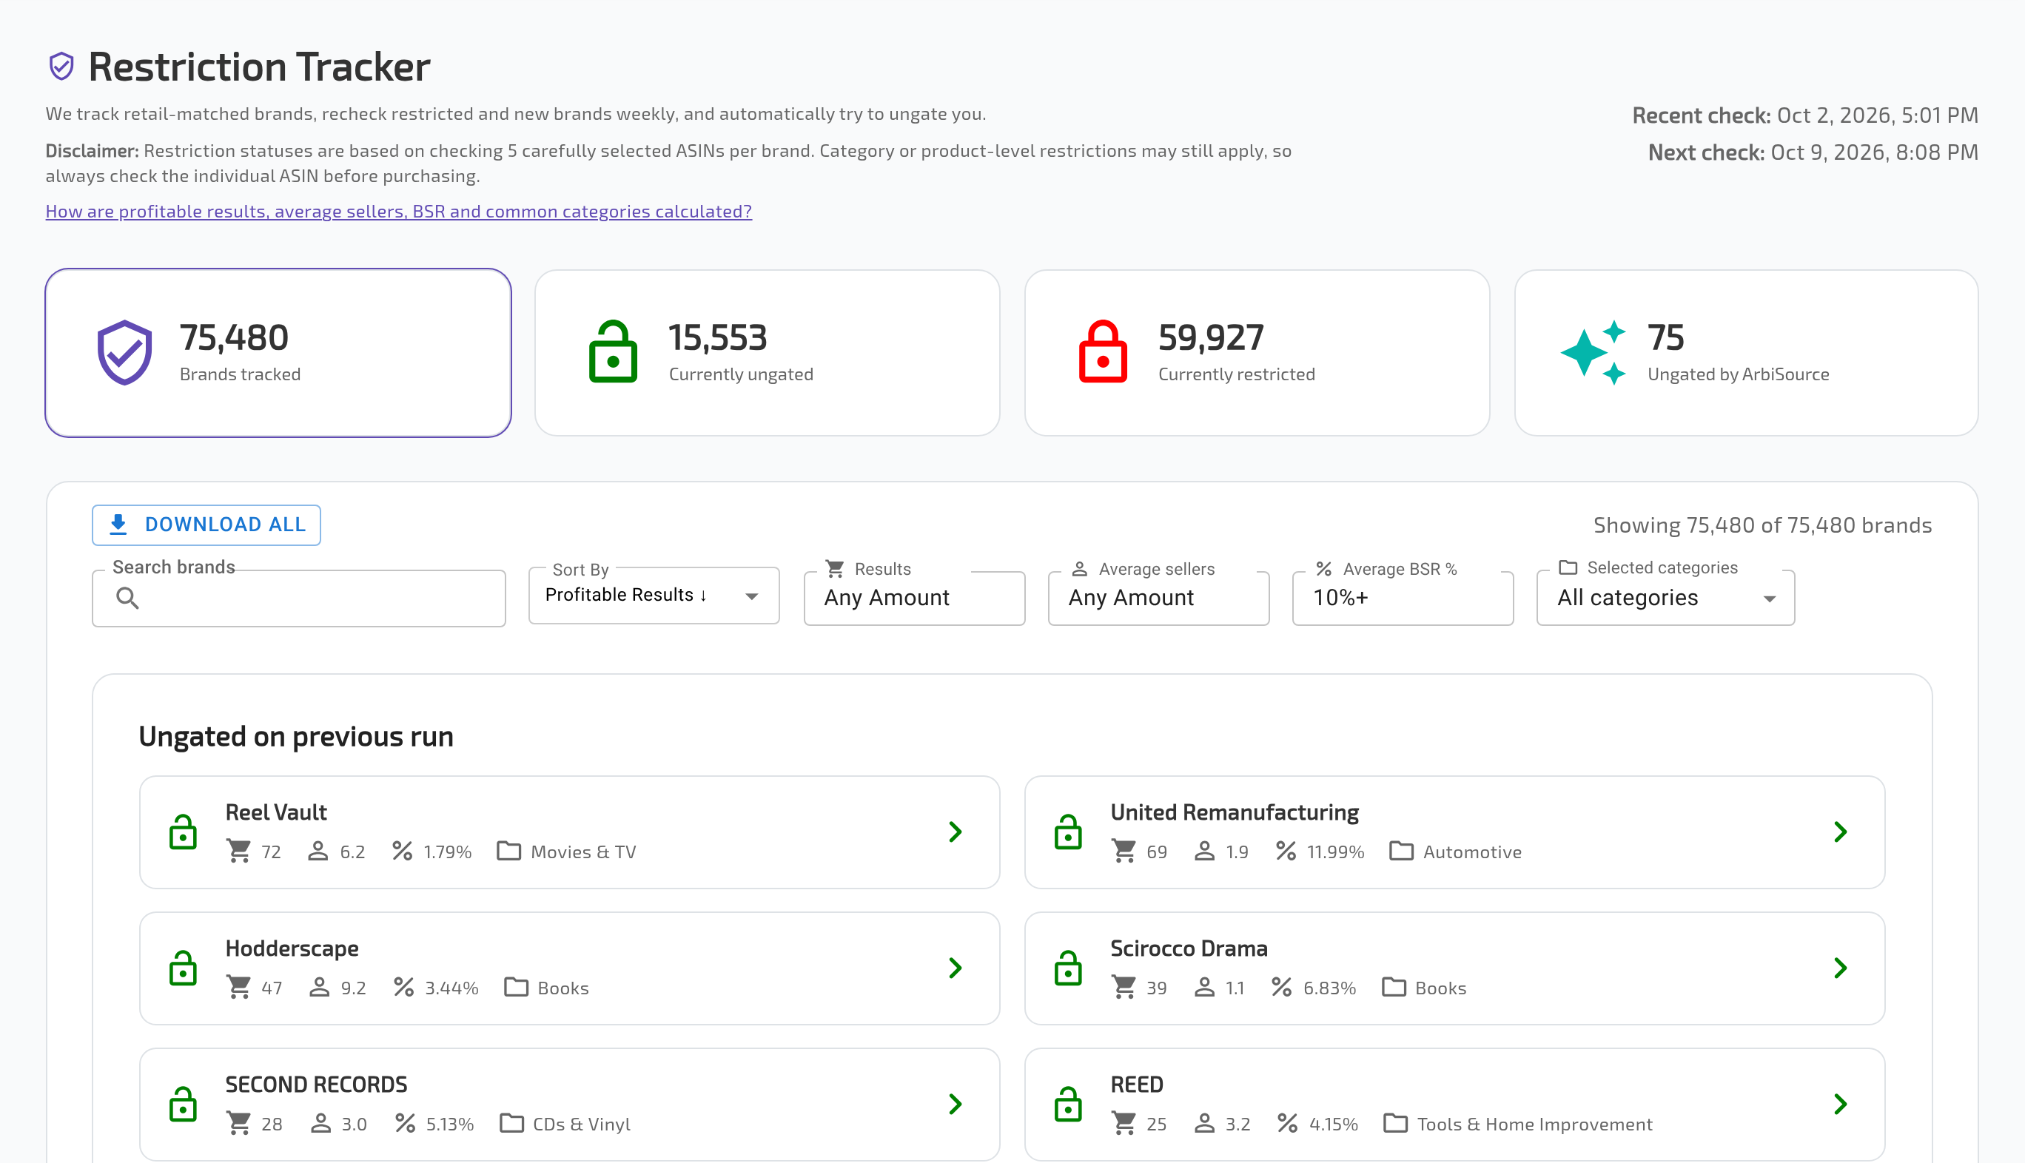Click the Reel Vault brand name
This screenshot has width=2025, height=1163.
pos(276,812)
